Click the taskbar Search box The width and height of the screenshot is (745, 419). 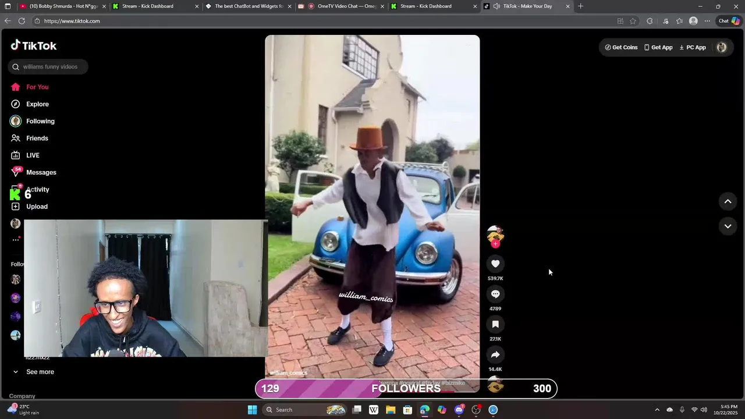[306, 410]
